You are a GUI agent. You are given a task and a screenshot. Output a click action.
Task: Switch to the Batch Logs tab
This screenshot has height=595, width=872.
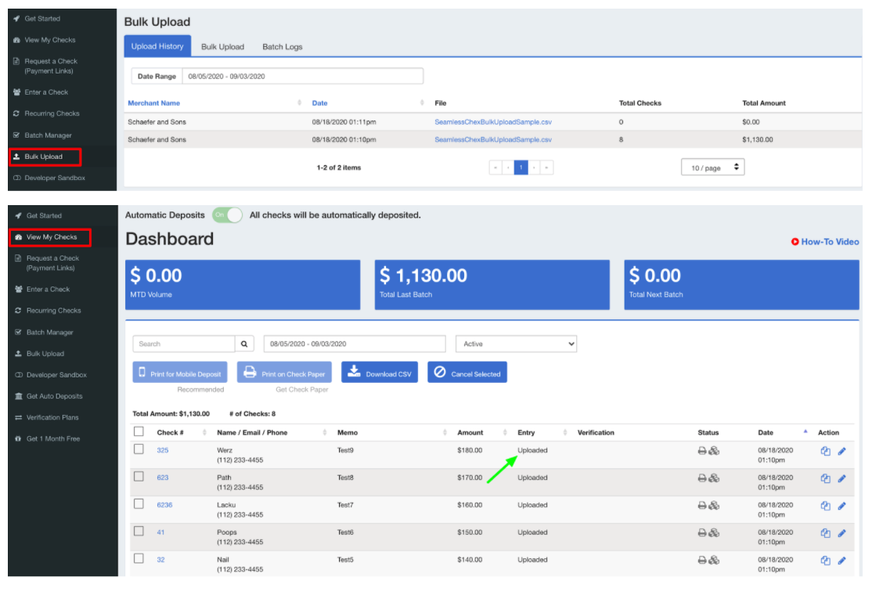[282, 47]
